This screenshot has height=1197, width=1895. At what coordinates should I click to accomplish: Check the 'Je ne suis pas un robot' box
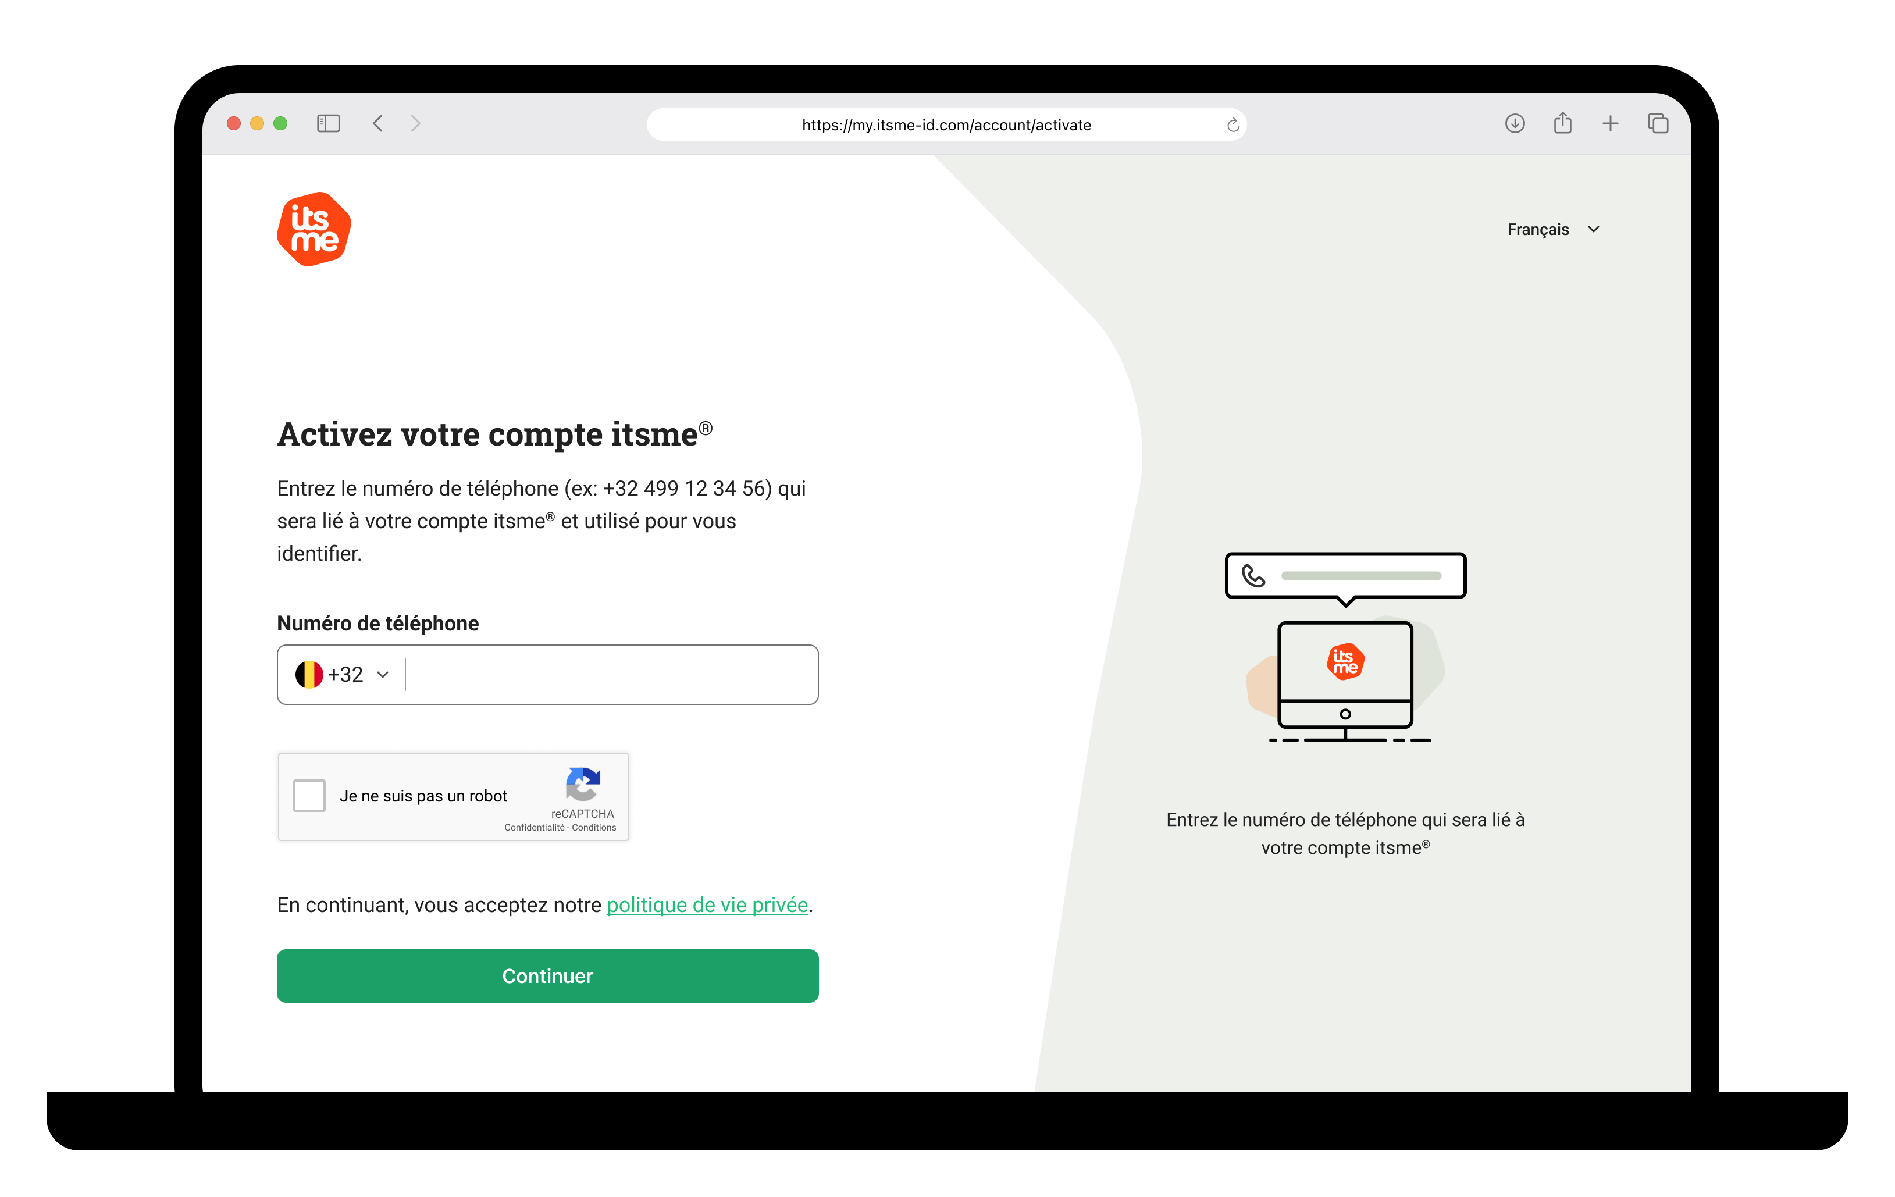point(309,795)
